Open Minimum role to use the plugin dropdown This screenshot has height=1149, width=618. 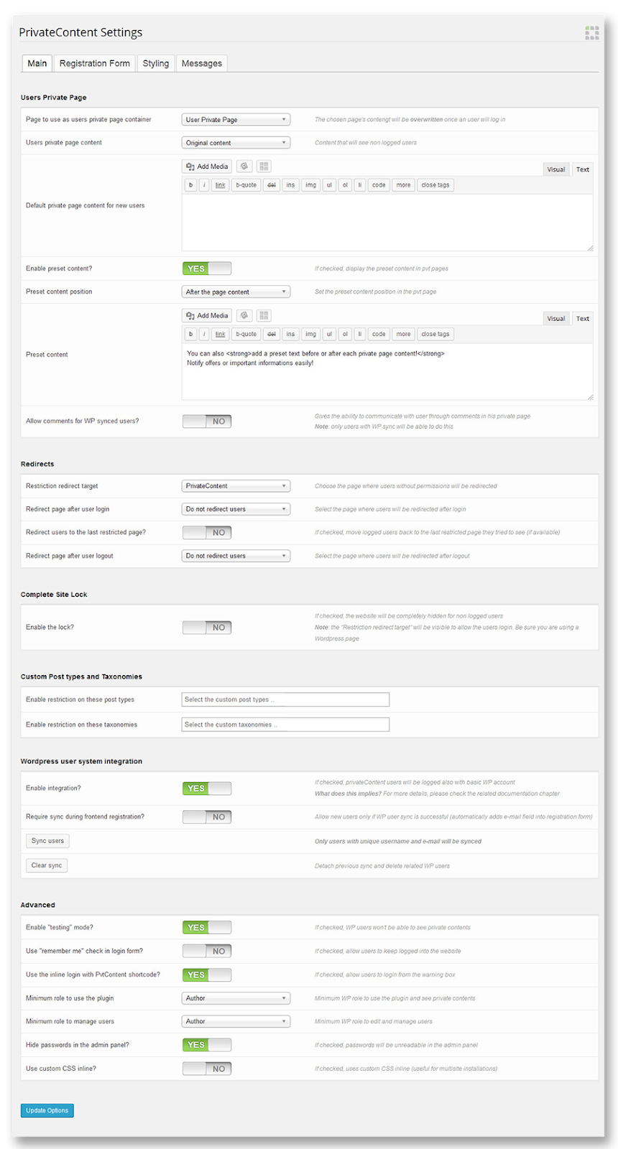[236, 998]
